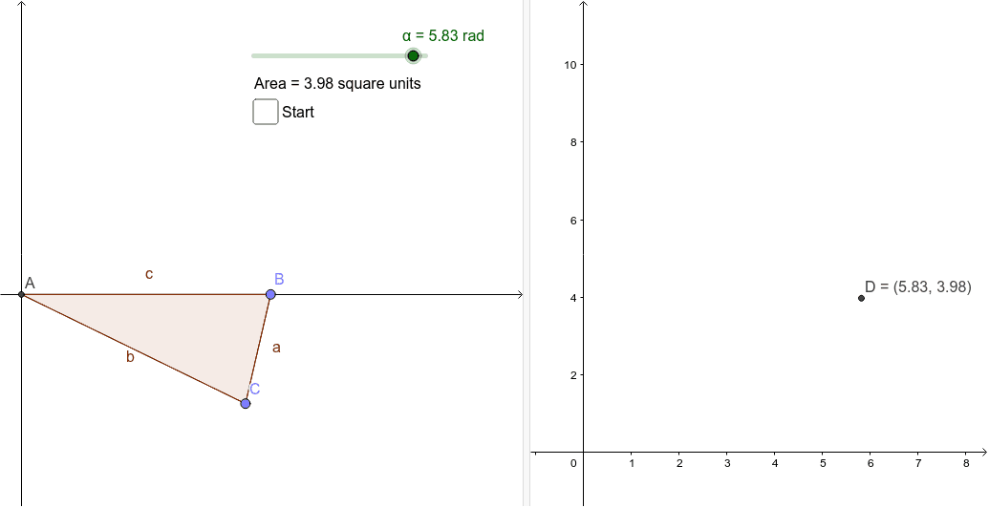
Task: Click y-axis tick label 10
Action: click(x=572, y=65)
